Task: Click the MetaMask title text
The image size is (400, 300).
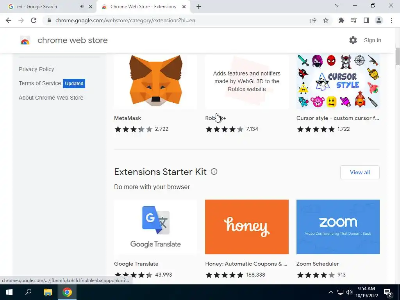Action: tap(128, 118)
